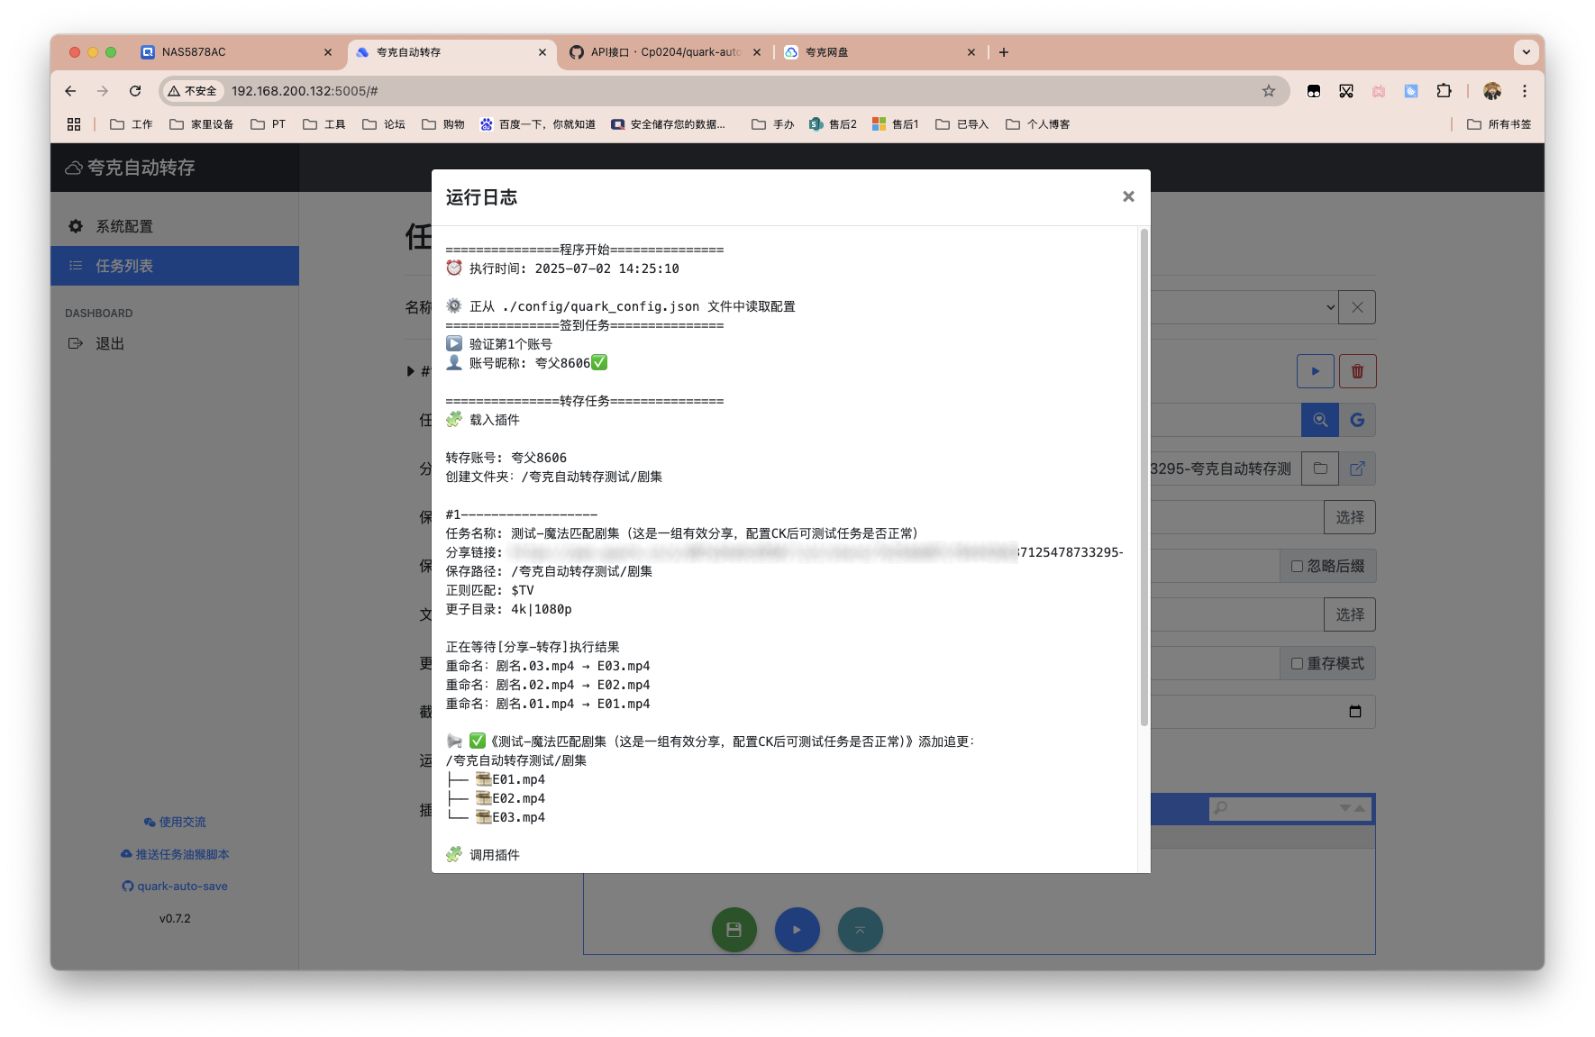Click the blue round run-all button

click(x=797, y=930)
